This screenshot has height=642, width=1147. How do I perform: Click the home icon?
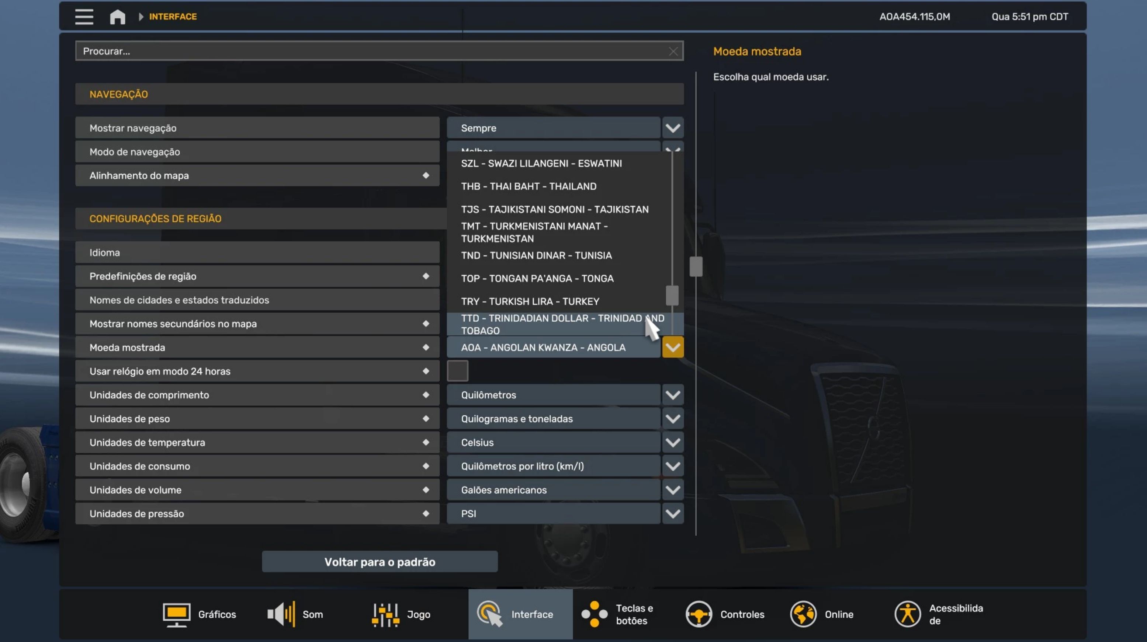[x=118, y=17]
